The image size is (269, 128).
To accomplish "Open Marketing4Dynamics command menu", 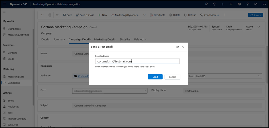I will tap(126, 15).
